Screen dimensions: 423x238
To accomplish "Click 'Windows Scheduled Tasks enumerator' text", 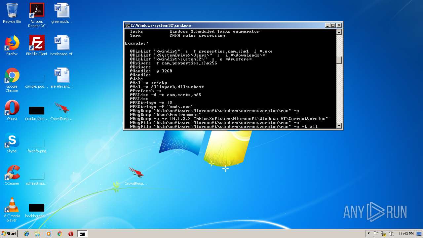I will point(214,31).
